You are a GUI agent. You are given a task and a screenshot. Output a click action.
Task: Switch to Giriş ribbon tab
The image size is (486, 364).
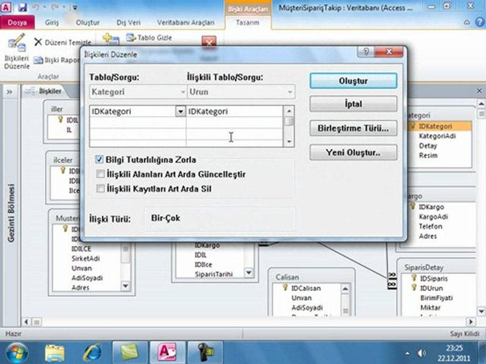pyautogui.click(x=52, y=22)
